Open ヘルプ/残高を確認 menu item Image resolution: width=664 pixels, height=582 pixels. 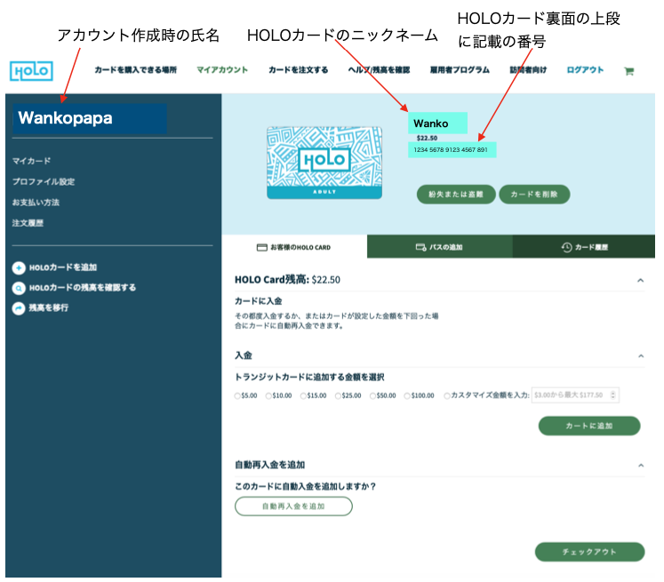(379, 70)
